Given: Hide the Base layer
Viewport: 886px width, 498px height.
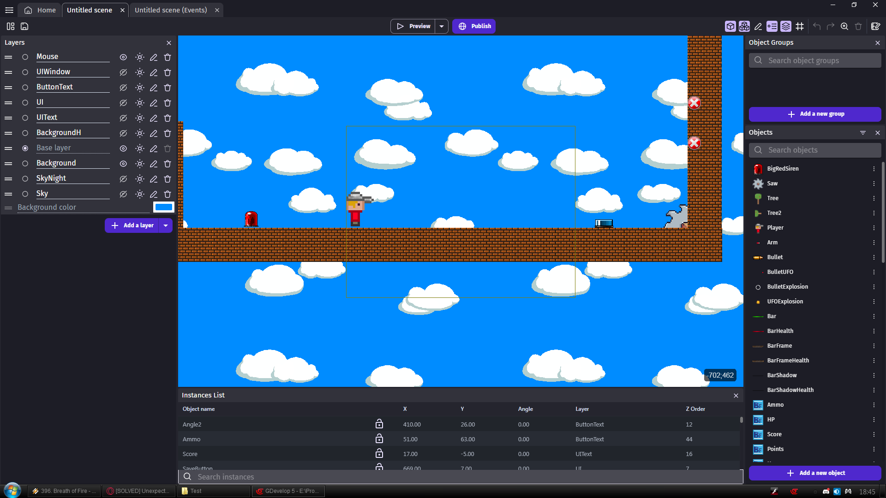Looking at the screenshot, I should (123, 148).
